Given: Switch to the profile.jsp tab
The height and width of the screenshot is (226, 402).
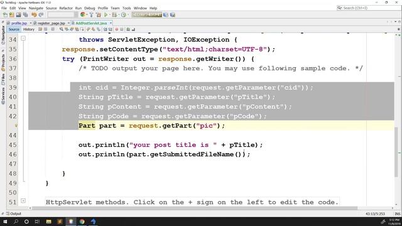Looking at the screenshot, I should tap(19, 23).
